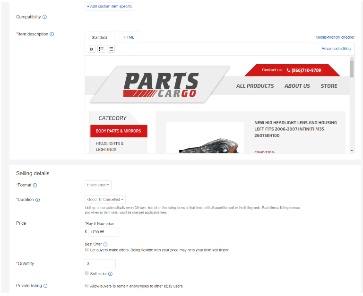The image size is (363, 296).
Task: Toggle bold formatting in description editor
Action: 91,49
